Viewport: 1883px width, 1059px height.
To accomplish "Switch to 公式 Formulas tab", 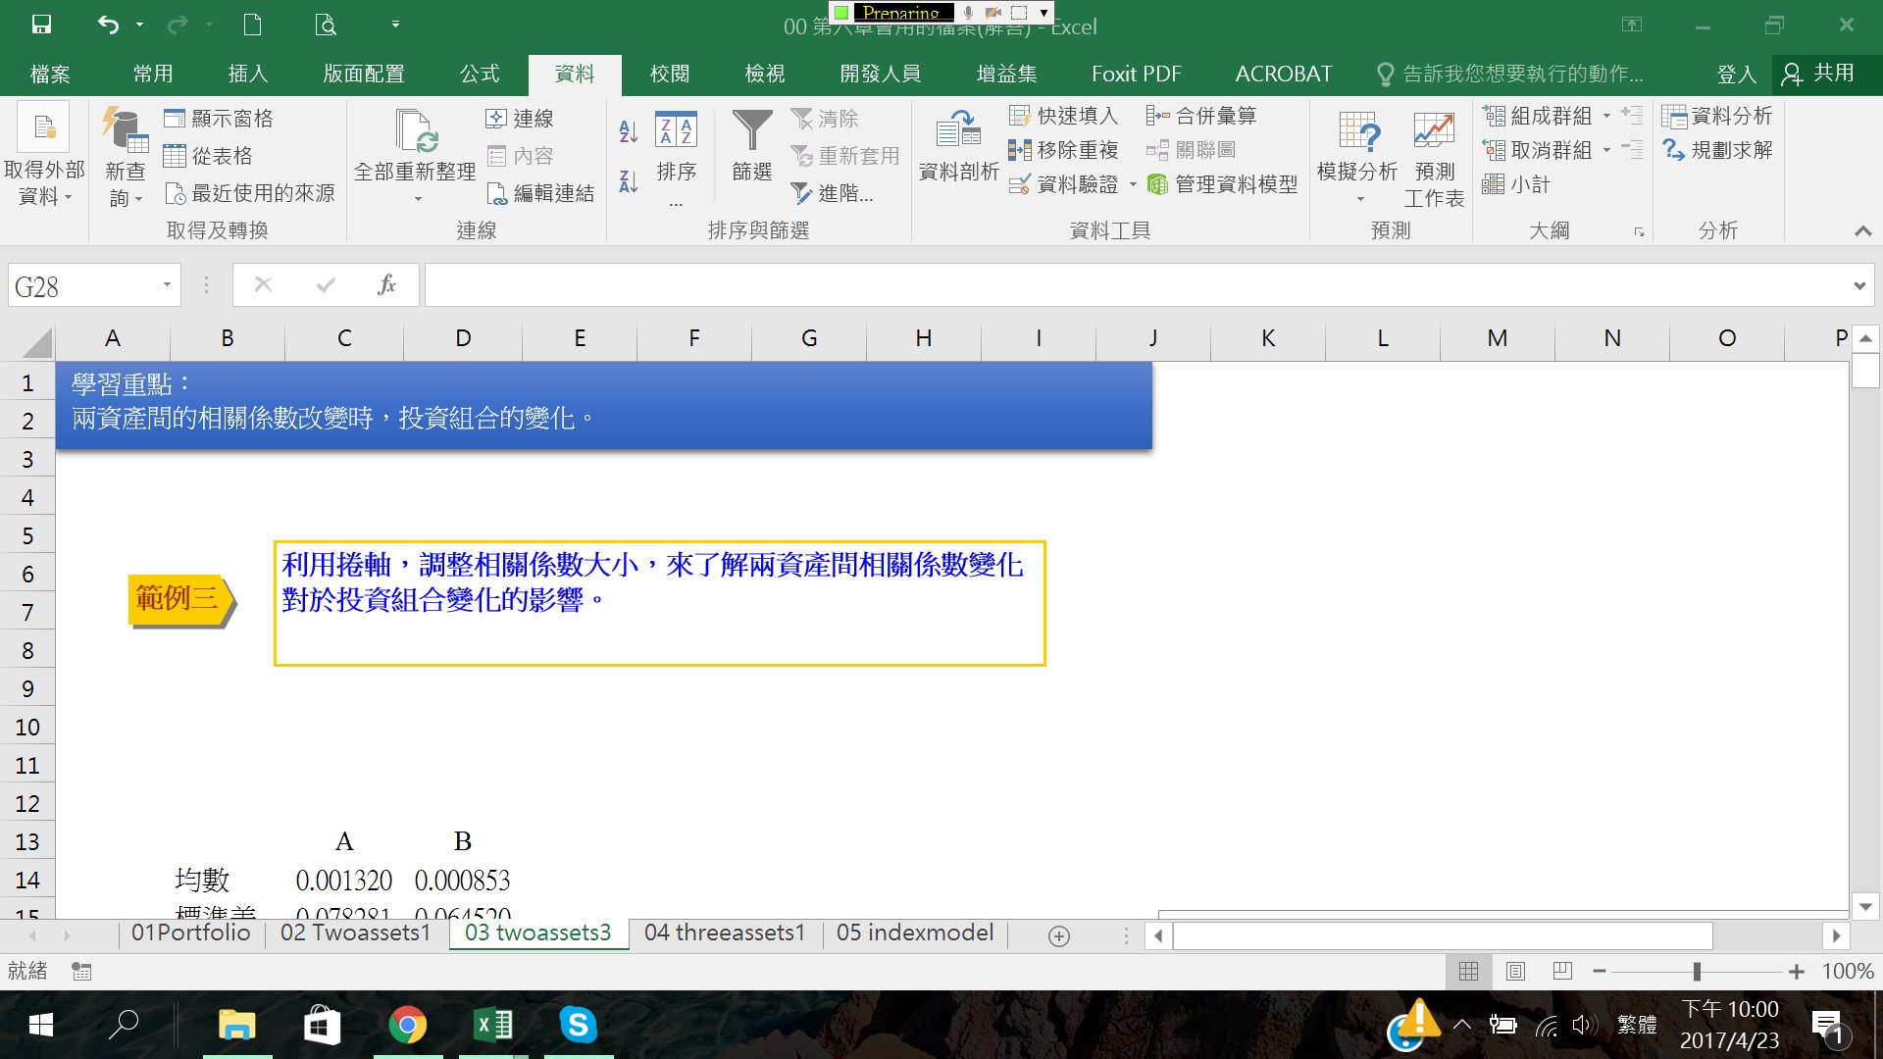I will click(x=480, y=74).
